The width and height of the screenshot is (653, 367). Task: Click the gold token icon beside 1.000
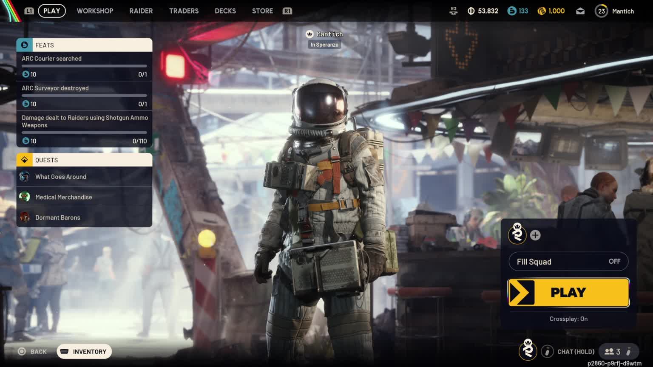tap(542, 11)
